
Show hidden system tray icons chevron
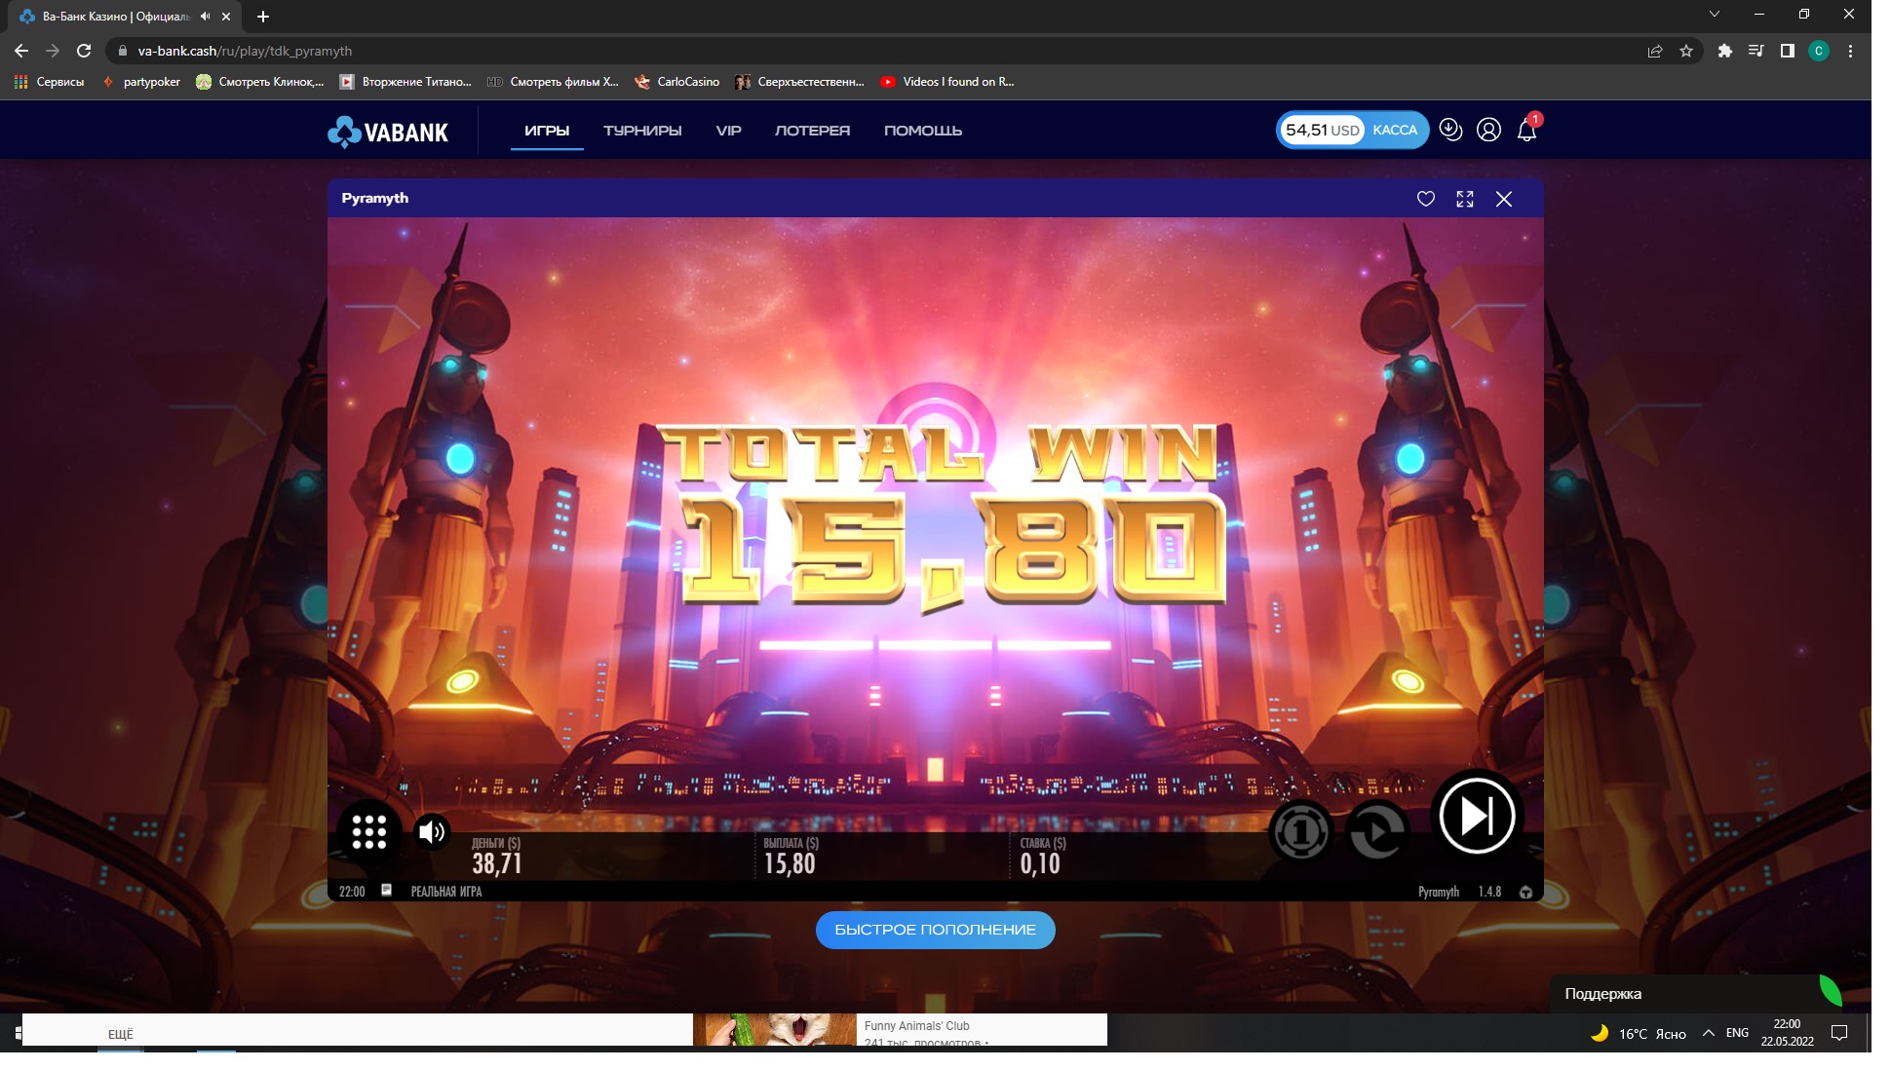point(1708,1033)
